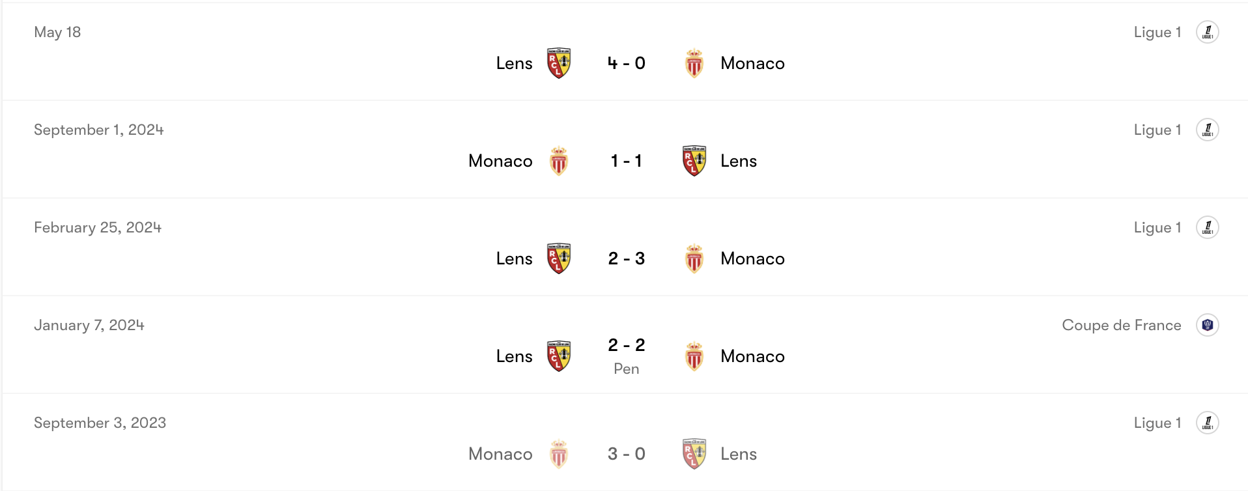Viewport: 1248px width, 491px height.
Task: Click the Monaco crest in the February 25 match
Action: pos(694,259)
